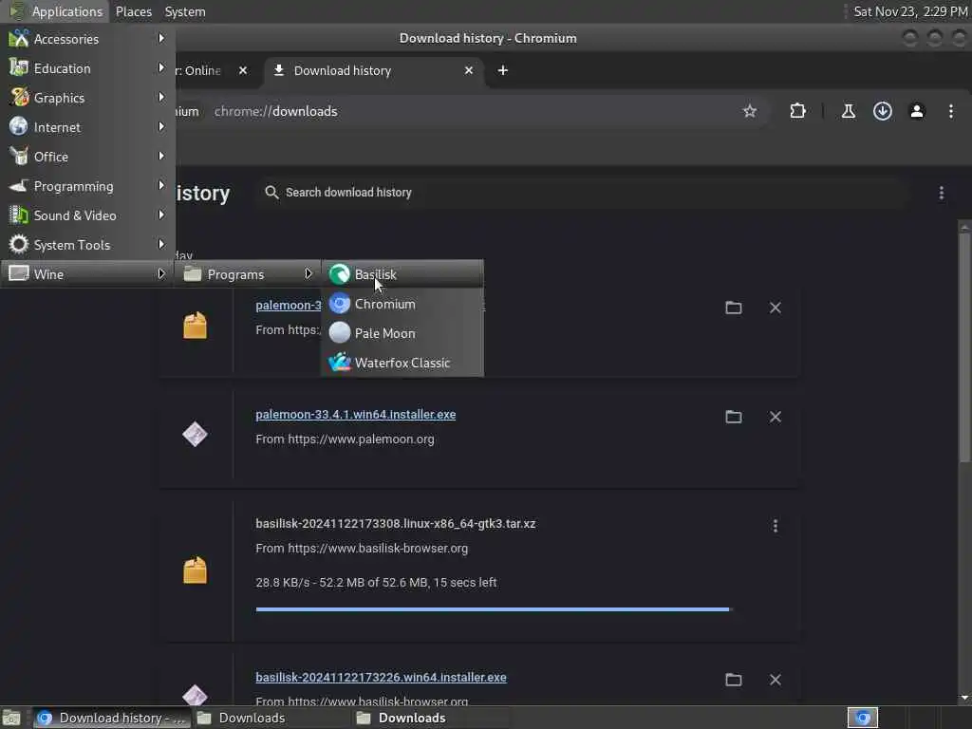The height and width of the screenshot is (729, 972).
Task: Open downloads page more actions menu
Action: [941, 193]
